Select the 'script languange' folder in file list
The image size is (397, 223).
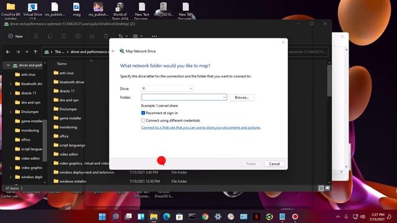click(72, 145)
